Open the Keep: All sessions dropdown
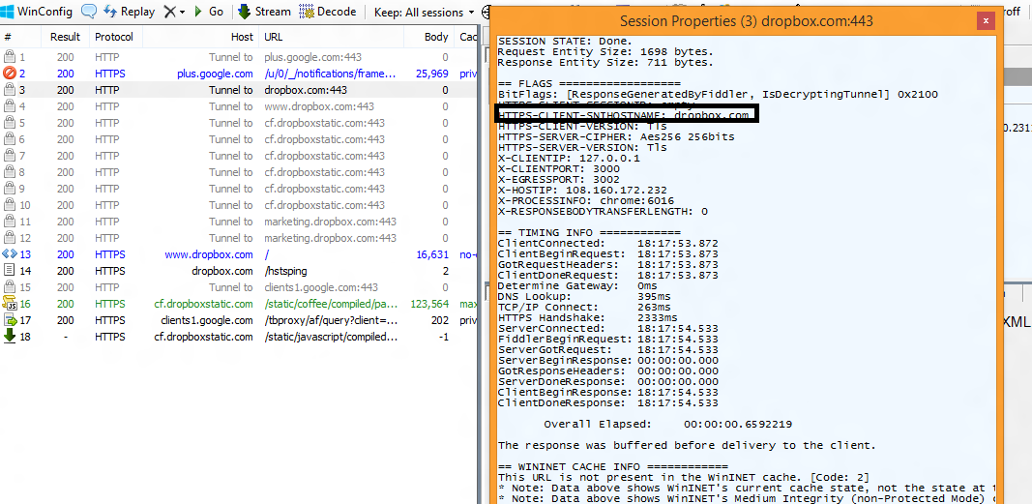Viewport: 1032px width, 504px height. pos(424,12)
